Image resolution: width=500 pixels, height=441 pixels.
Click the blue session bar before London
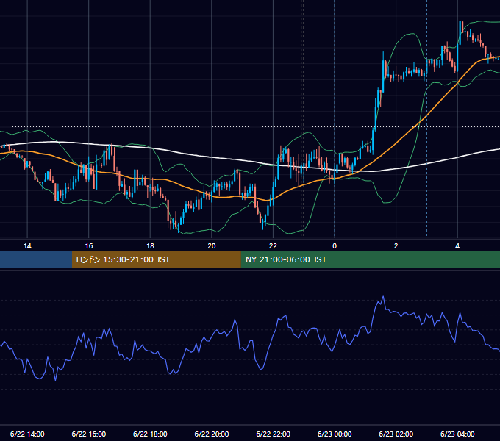[36, 259]
